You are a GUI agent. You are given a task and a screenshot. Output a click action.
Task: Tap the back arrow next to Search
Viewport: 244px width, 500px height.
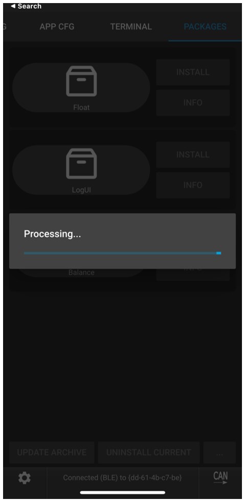13,6
